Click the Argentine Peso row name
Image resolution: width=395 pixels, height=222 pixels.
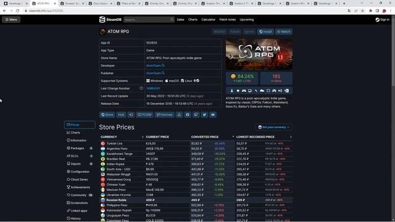(117, 149)
